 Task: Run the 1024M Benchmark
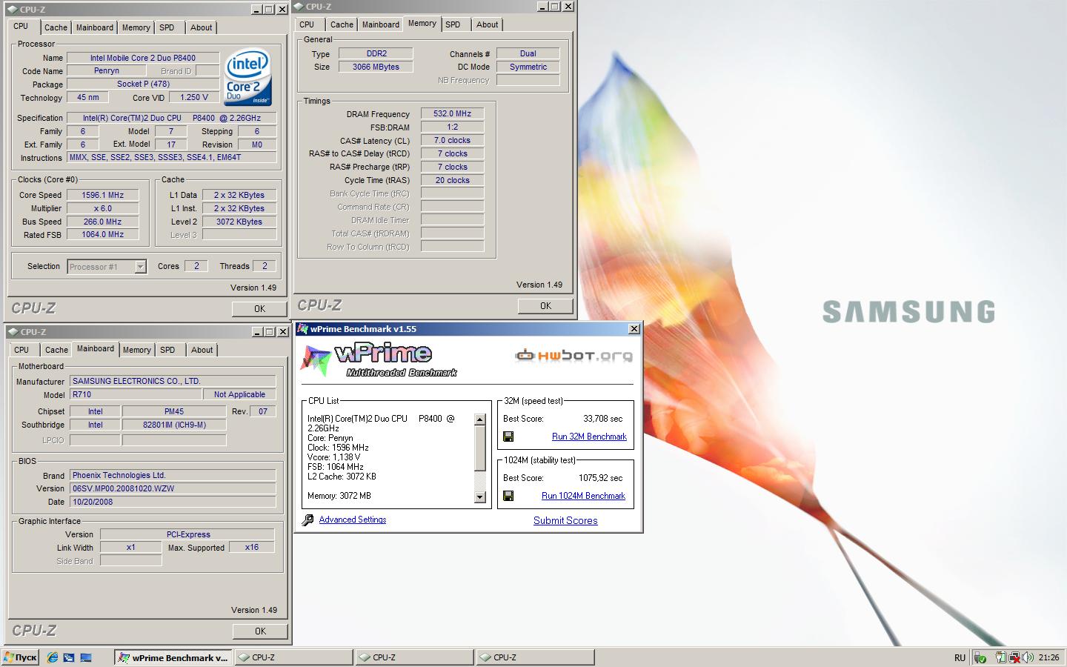pyautogui.click(x=583, y=496)
